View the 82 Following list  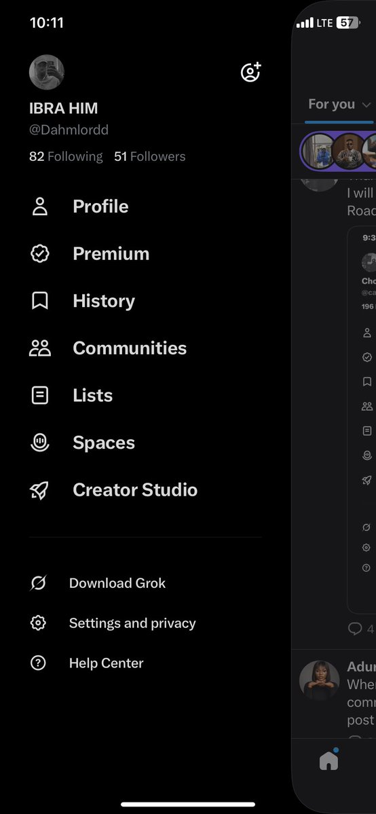[x=66, y=156]
